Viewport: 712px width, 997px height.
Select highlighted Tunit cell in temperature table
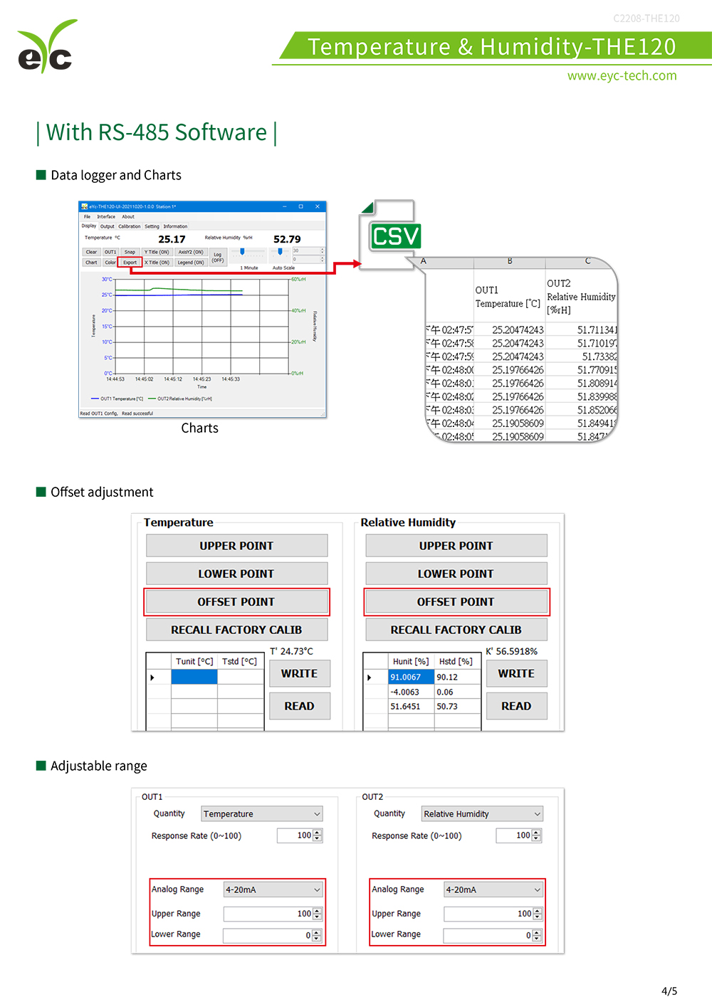(x=194, y=677)
